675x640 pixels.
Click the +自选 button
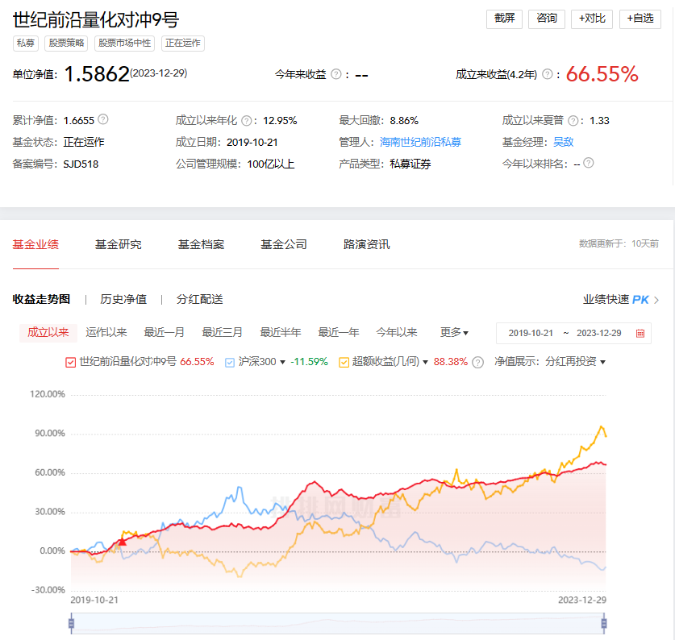pyautogui.click(x=640, y=19)
